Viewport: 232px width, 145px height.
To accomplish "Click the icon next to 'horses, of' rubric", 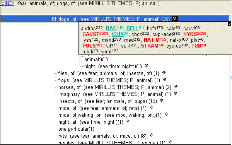I will 176,86.
